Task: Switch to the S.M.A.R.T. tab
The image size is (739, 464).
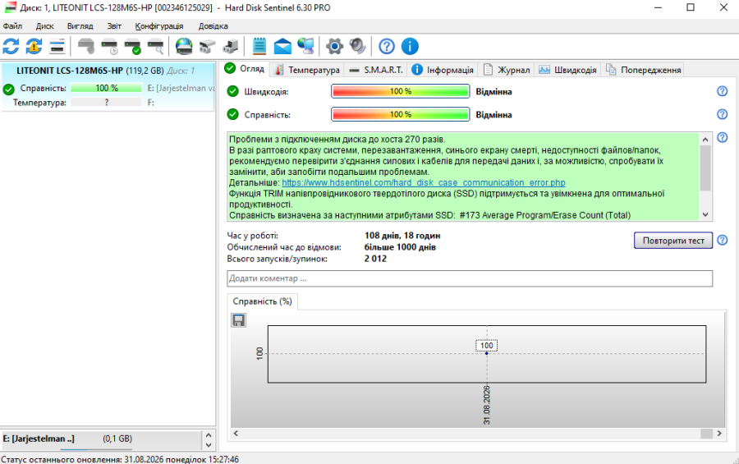Action: pyautogui.click(x=376, y=70)
